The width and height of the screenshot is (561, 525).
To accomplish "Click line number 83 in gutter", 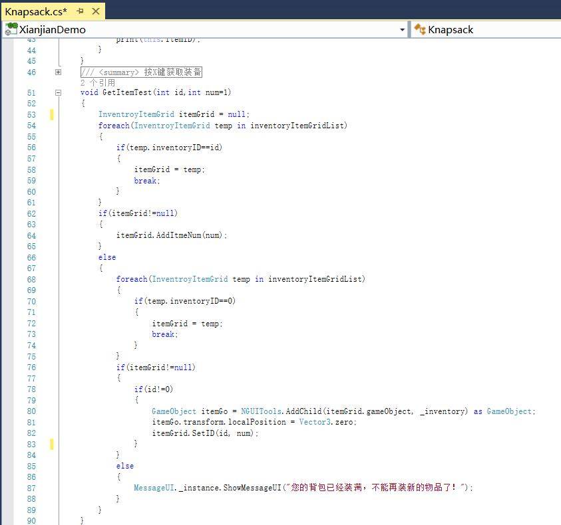I will pos(31,444).
